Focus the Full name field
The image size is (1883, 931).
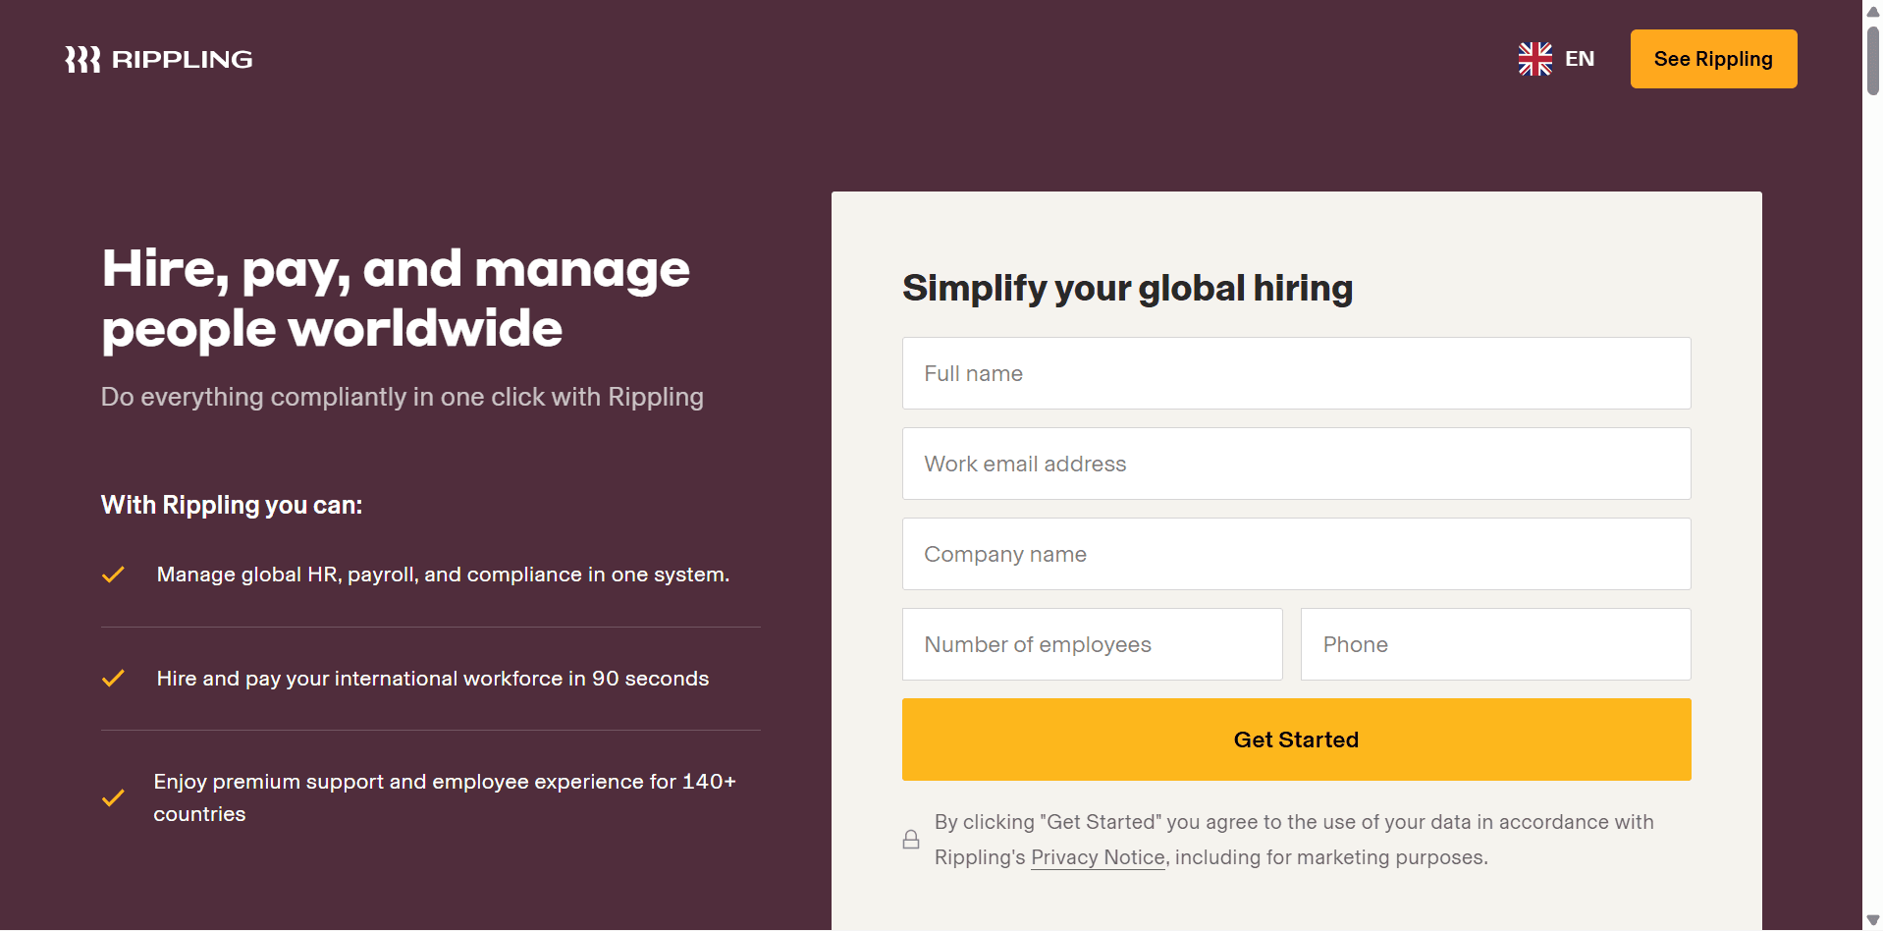1296,373
